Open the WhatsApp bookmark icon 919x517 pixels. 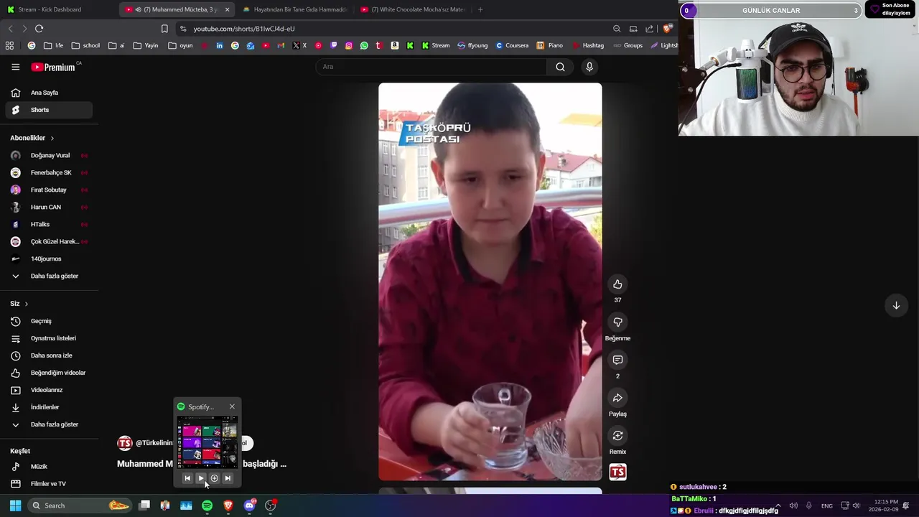364,45
